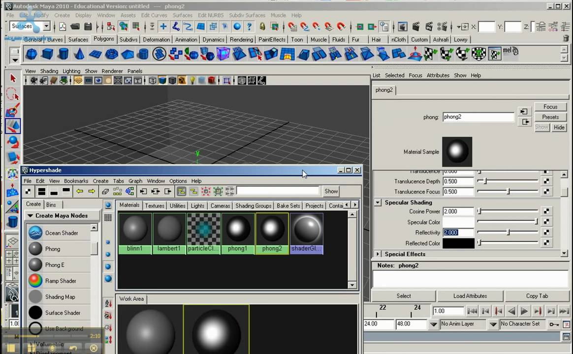
Task: Open the Polygons shelf tab
Action: 104,39
